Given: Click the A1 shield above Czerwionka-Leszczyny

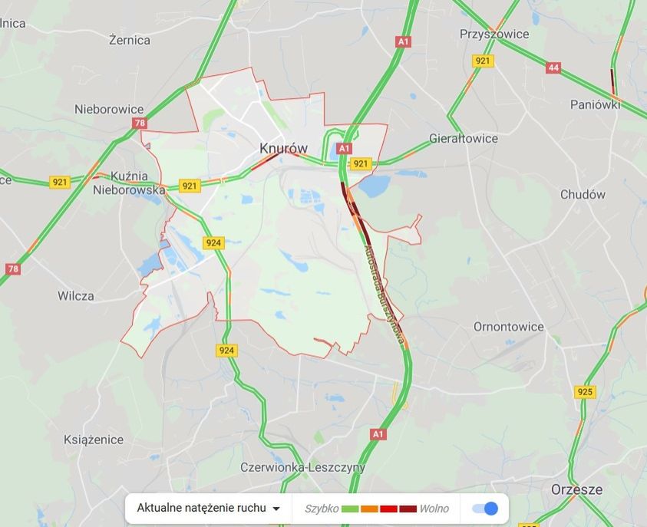Looking at the screenshot, I should coord(378,434).
